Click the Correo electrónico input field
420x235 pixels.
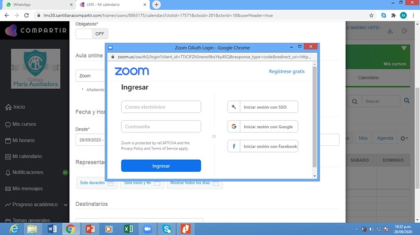[x=161, y=107]
